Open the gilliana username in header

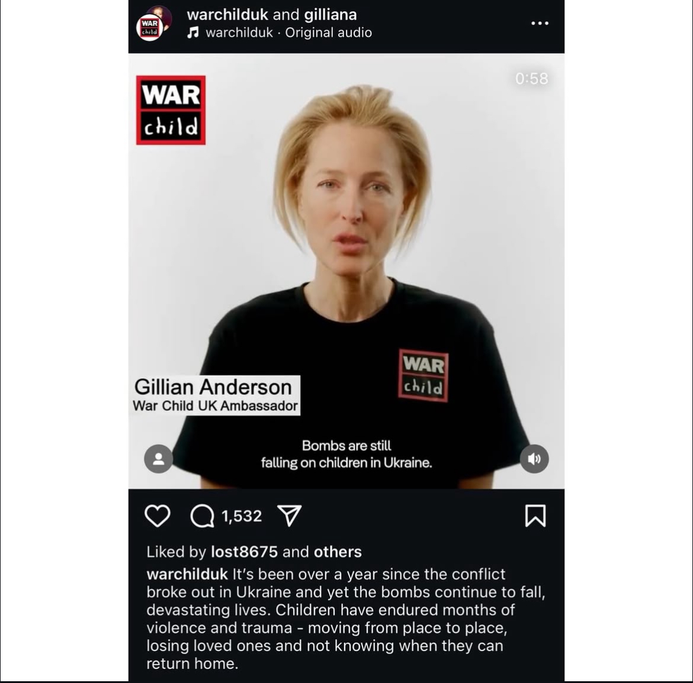(330, 15)
